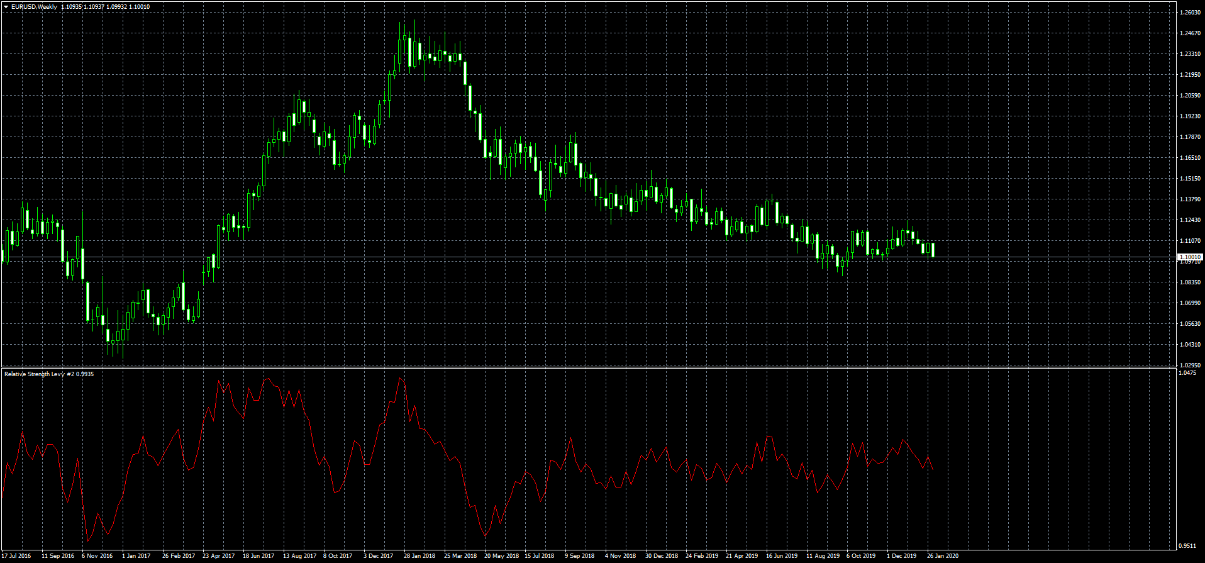Click the 30 Dec 2018 date label
This screenshot has height=563, width=1205.
(662, 556)
